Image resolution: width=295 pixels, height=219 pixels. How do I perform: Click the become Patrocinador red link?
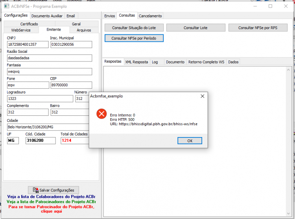coord(52,209)
